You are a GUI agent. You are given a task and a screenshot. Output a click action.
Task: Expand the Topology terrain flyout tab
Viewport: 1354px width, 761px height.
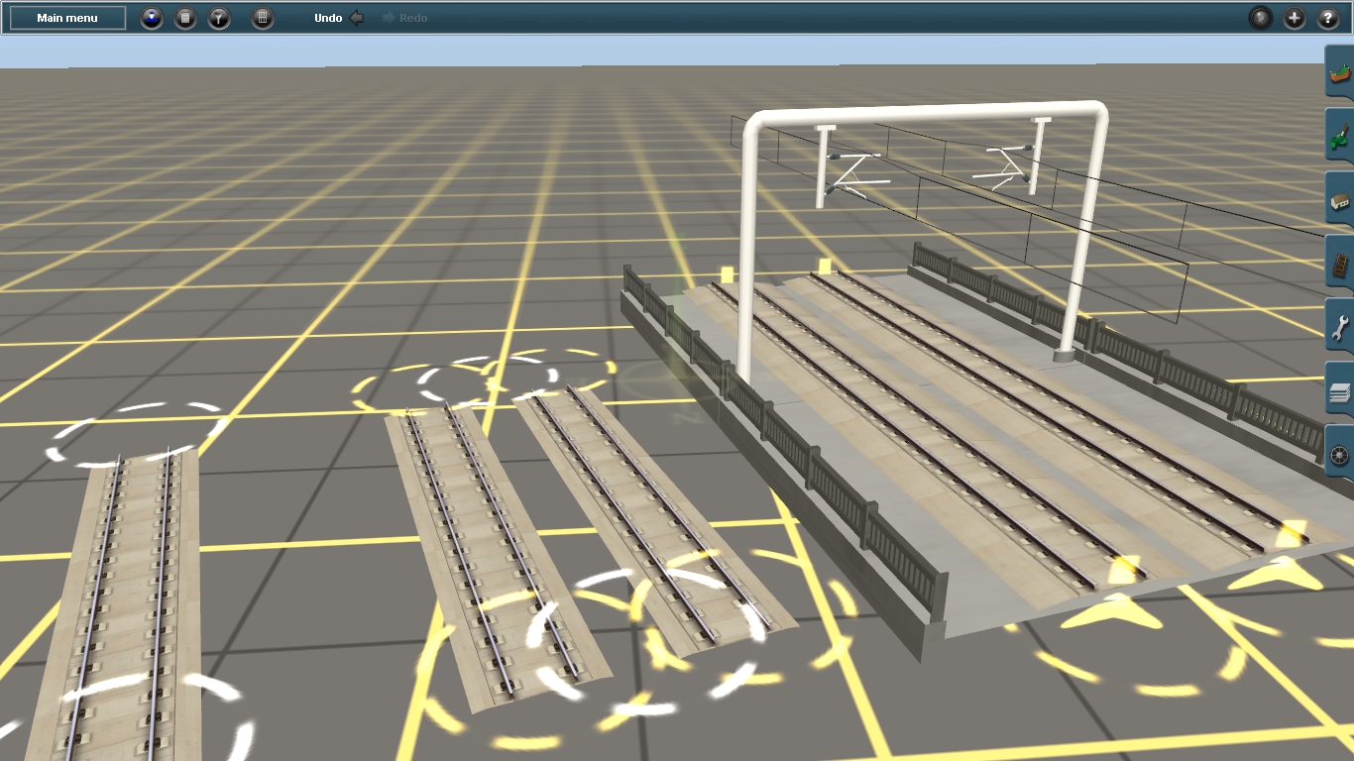click(x=1339, y=72)
